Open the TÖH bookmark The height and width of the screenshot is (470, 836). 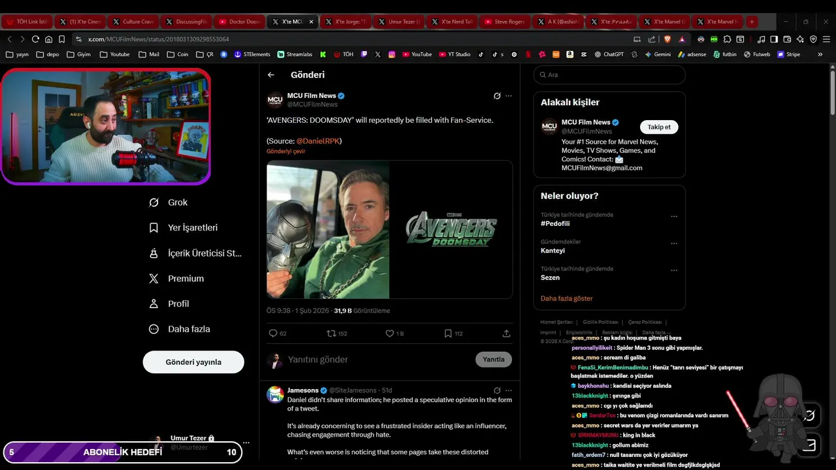pos(344,54)
